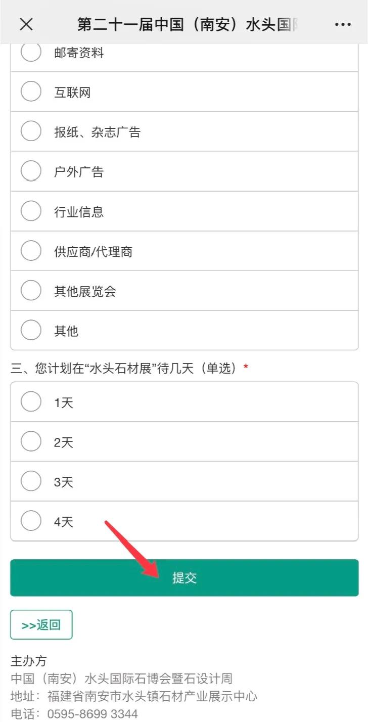Viewport: 368px width, 722px height.
Task: Choose 2天 as your stay length
Action: tap(31, 441)
